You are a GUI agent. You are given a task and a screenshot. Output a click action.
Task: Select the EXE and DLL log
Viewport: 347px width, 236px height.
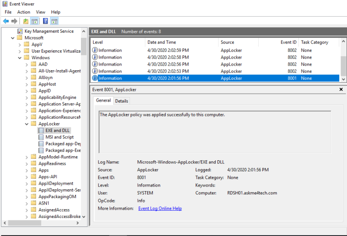click(x=57, y=131)
